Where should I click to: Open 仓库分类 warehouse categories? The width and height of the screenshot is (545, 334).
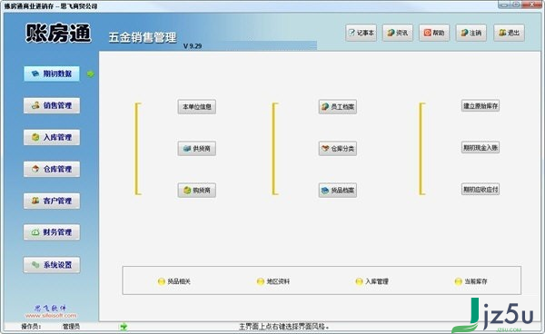coord(338,149)
